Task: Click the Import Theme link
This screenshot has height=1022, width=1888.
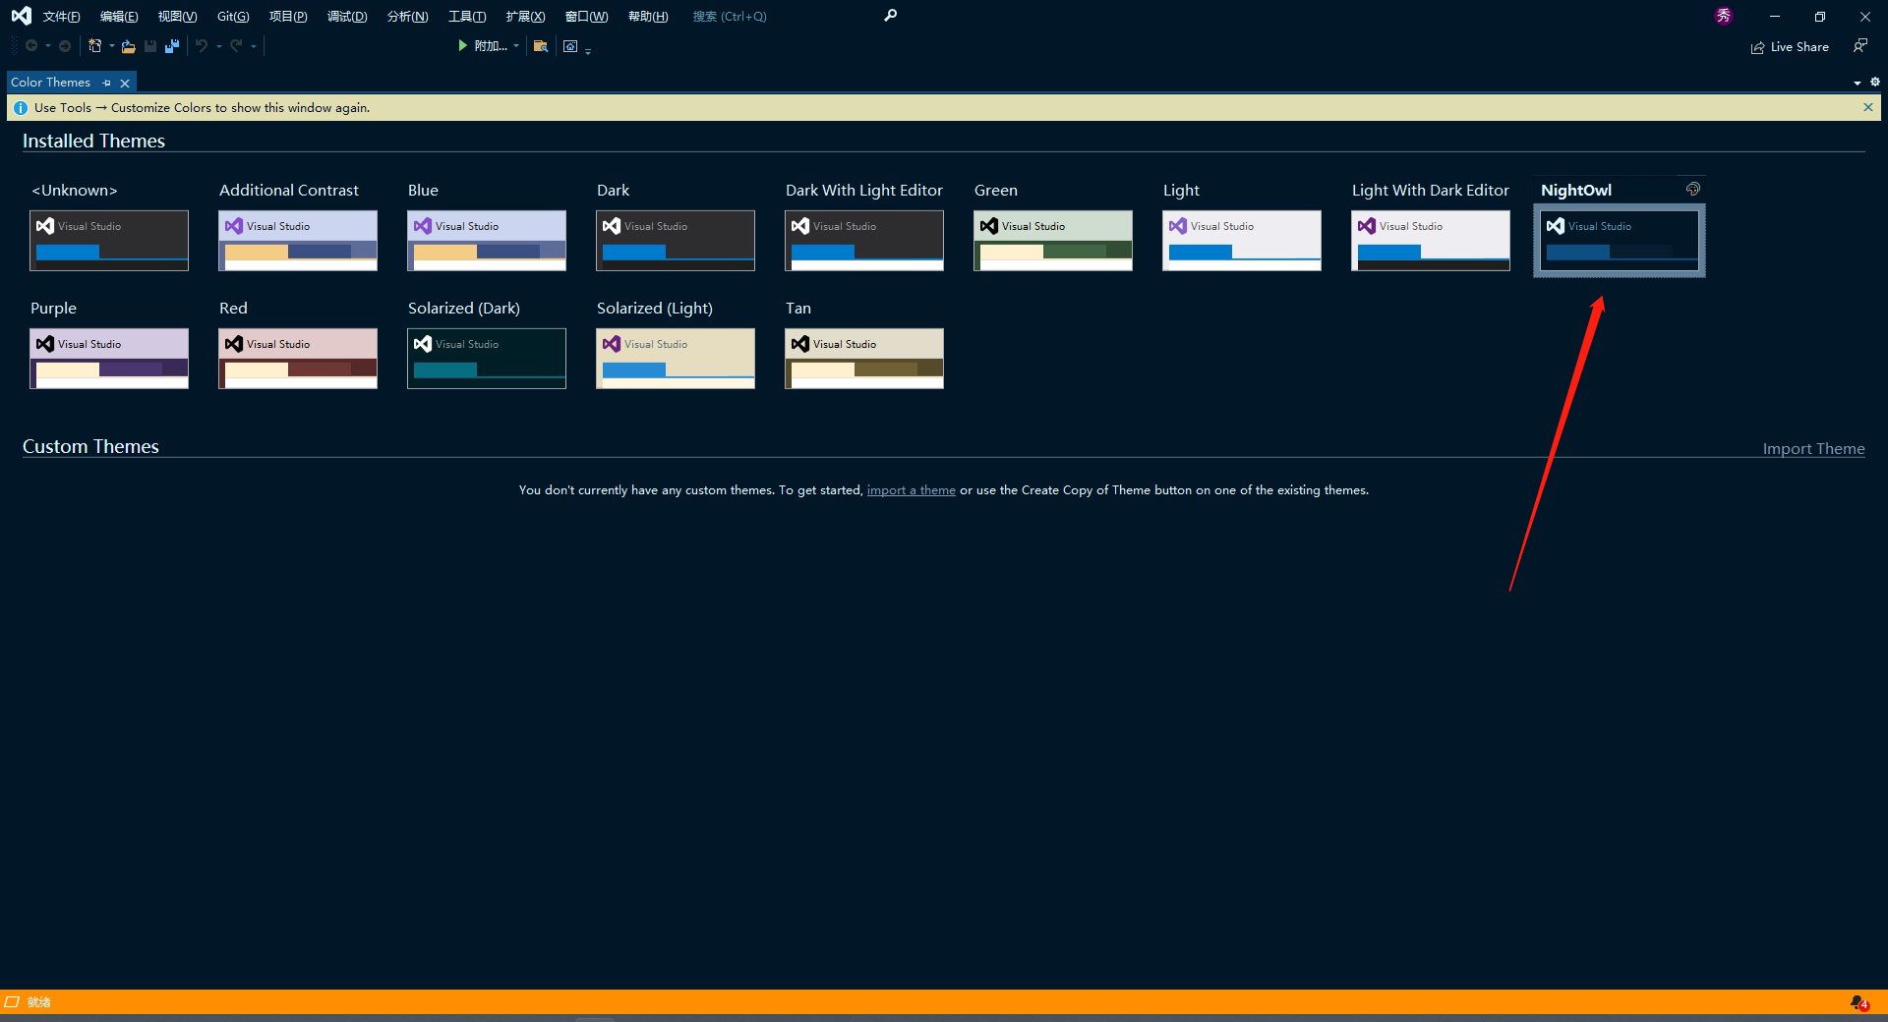Action: tap(1812, 449)
